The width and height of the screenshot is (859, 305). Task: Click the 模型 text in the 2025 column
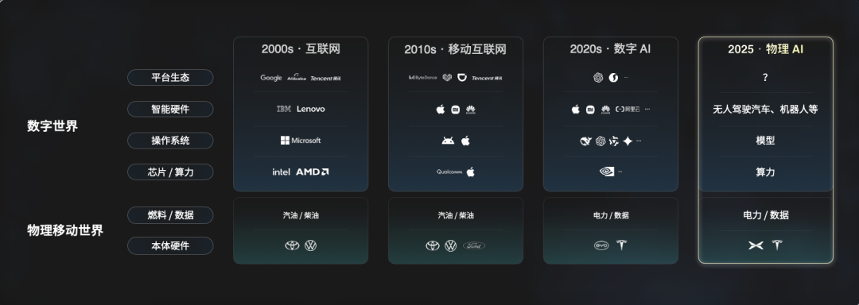coord(765,141)
